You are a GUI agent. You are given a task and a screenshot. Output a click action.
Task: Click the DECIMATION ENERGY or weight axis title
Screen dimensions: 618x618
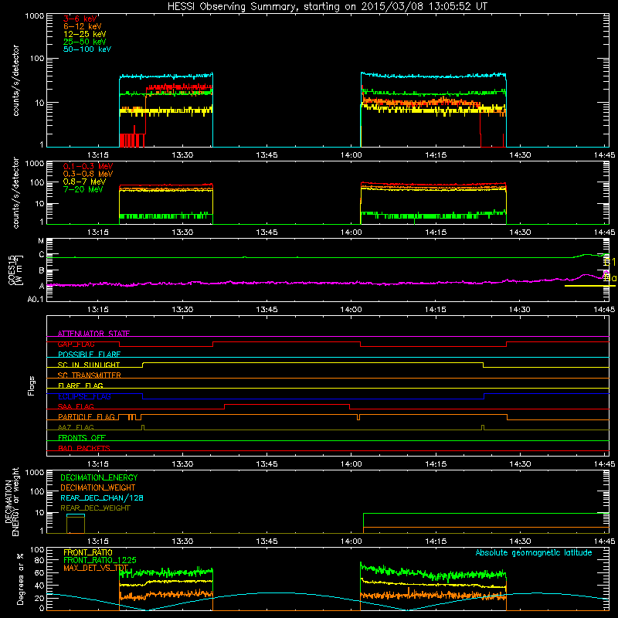coord(12,501)
